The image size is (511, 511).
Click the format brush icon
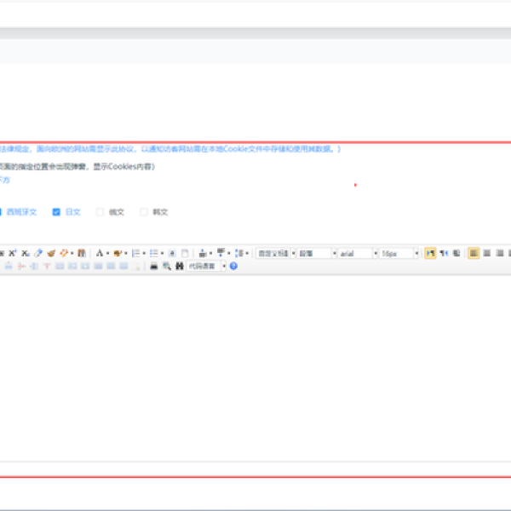tap(51, 253)
